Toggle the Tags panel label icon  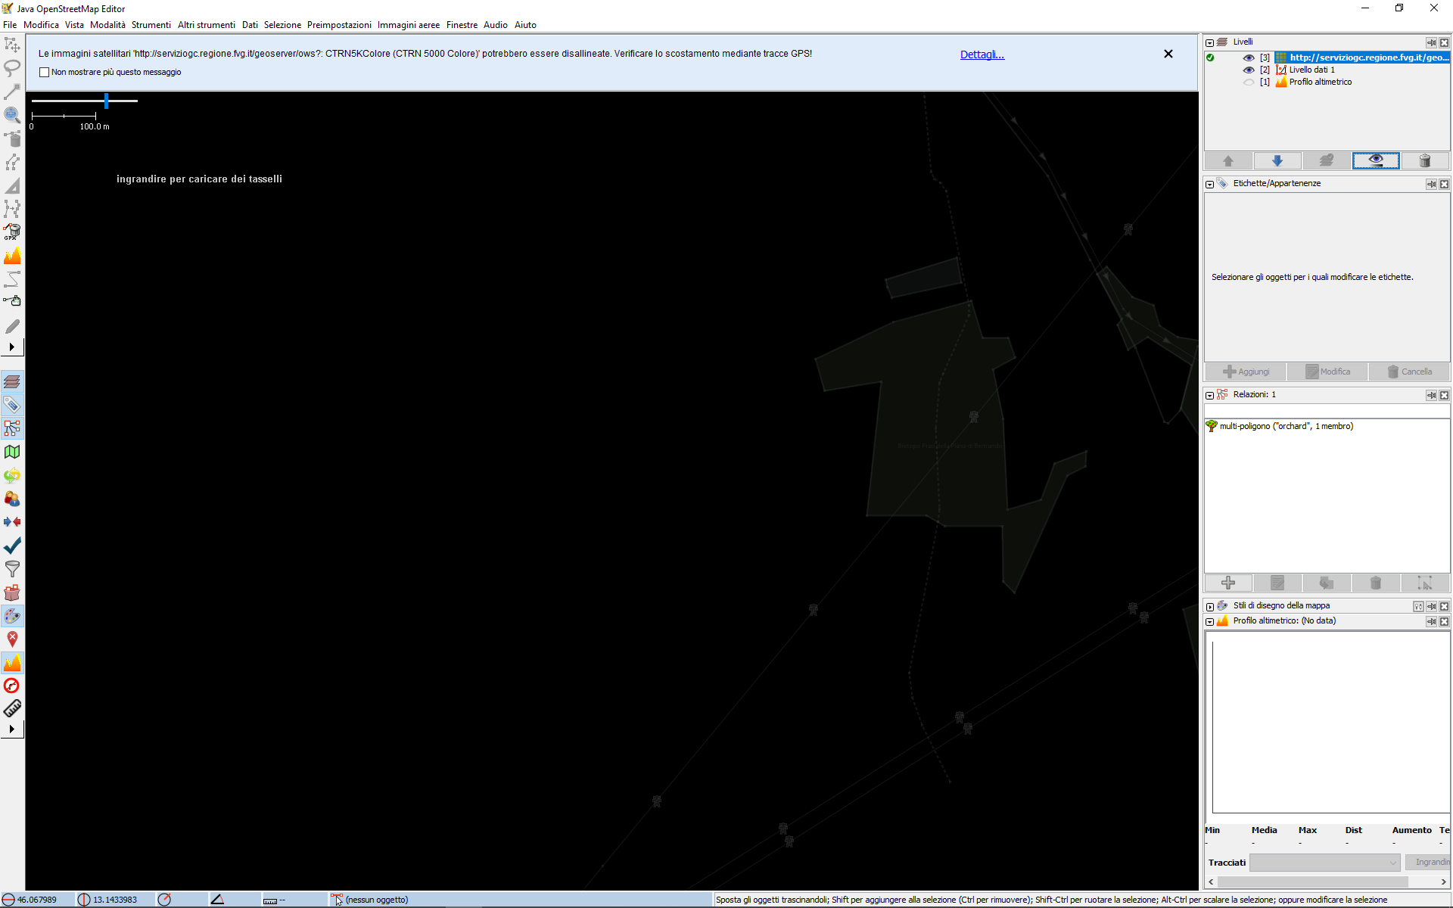[12, 405]
